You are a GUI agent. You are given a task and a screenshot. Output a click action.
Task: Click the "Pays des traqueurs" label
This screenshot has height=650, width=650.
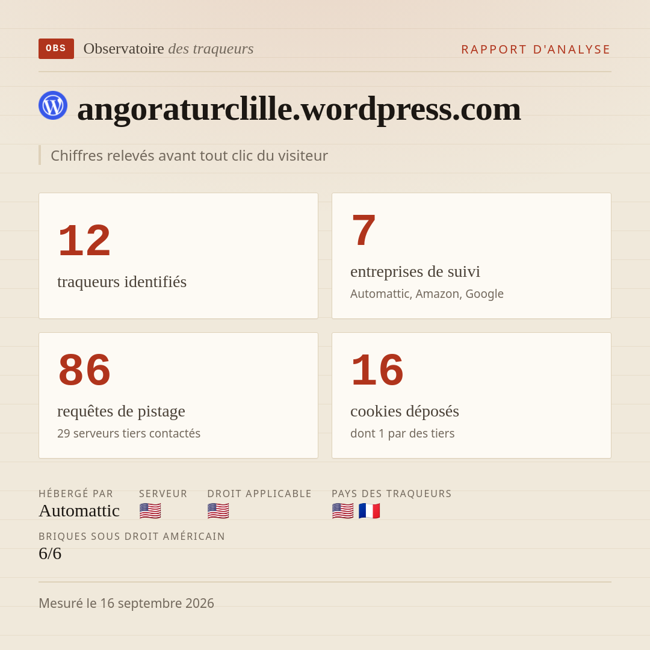[x=392, y=494]
